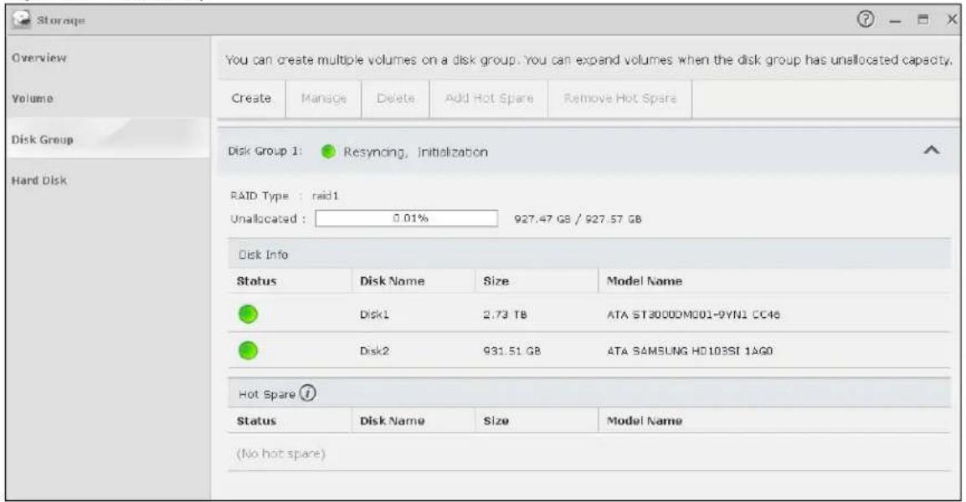This screenshot has width=966, height=502.
Task: Switch to the Volume section
Action: (32, 99)
